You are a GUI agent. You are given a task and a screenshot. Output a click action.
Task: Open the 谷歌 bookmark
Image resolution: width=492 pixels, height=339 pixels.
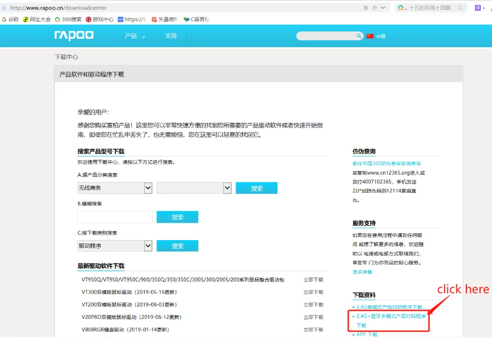coord(10,20)
